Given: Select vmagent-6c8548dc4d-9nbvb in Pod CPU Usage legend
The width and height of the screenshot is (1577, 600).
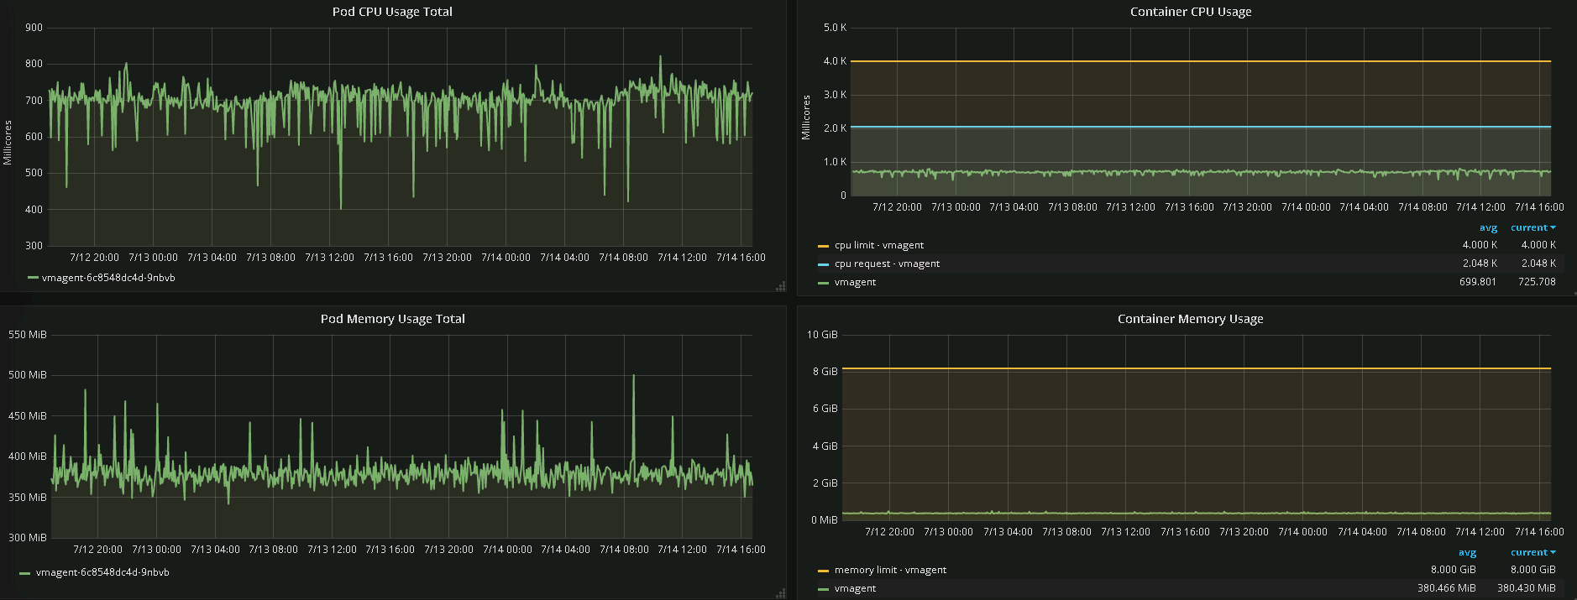Looking at the screenshot, I should [x=108, y=278].
